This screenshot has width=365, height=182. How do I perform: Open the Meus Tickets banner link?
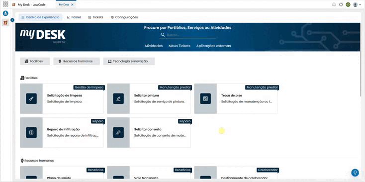coord(180,46)
